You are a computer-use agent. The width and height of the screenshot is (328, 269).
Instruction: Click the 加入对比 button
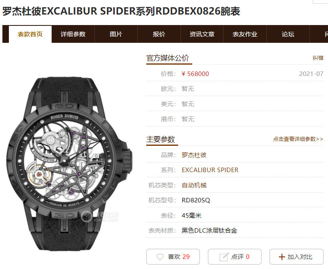[x=297, y=256]
